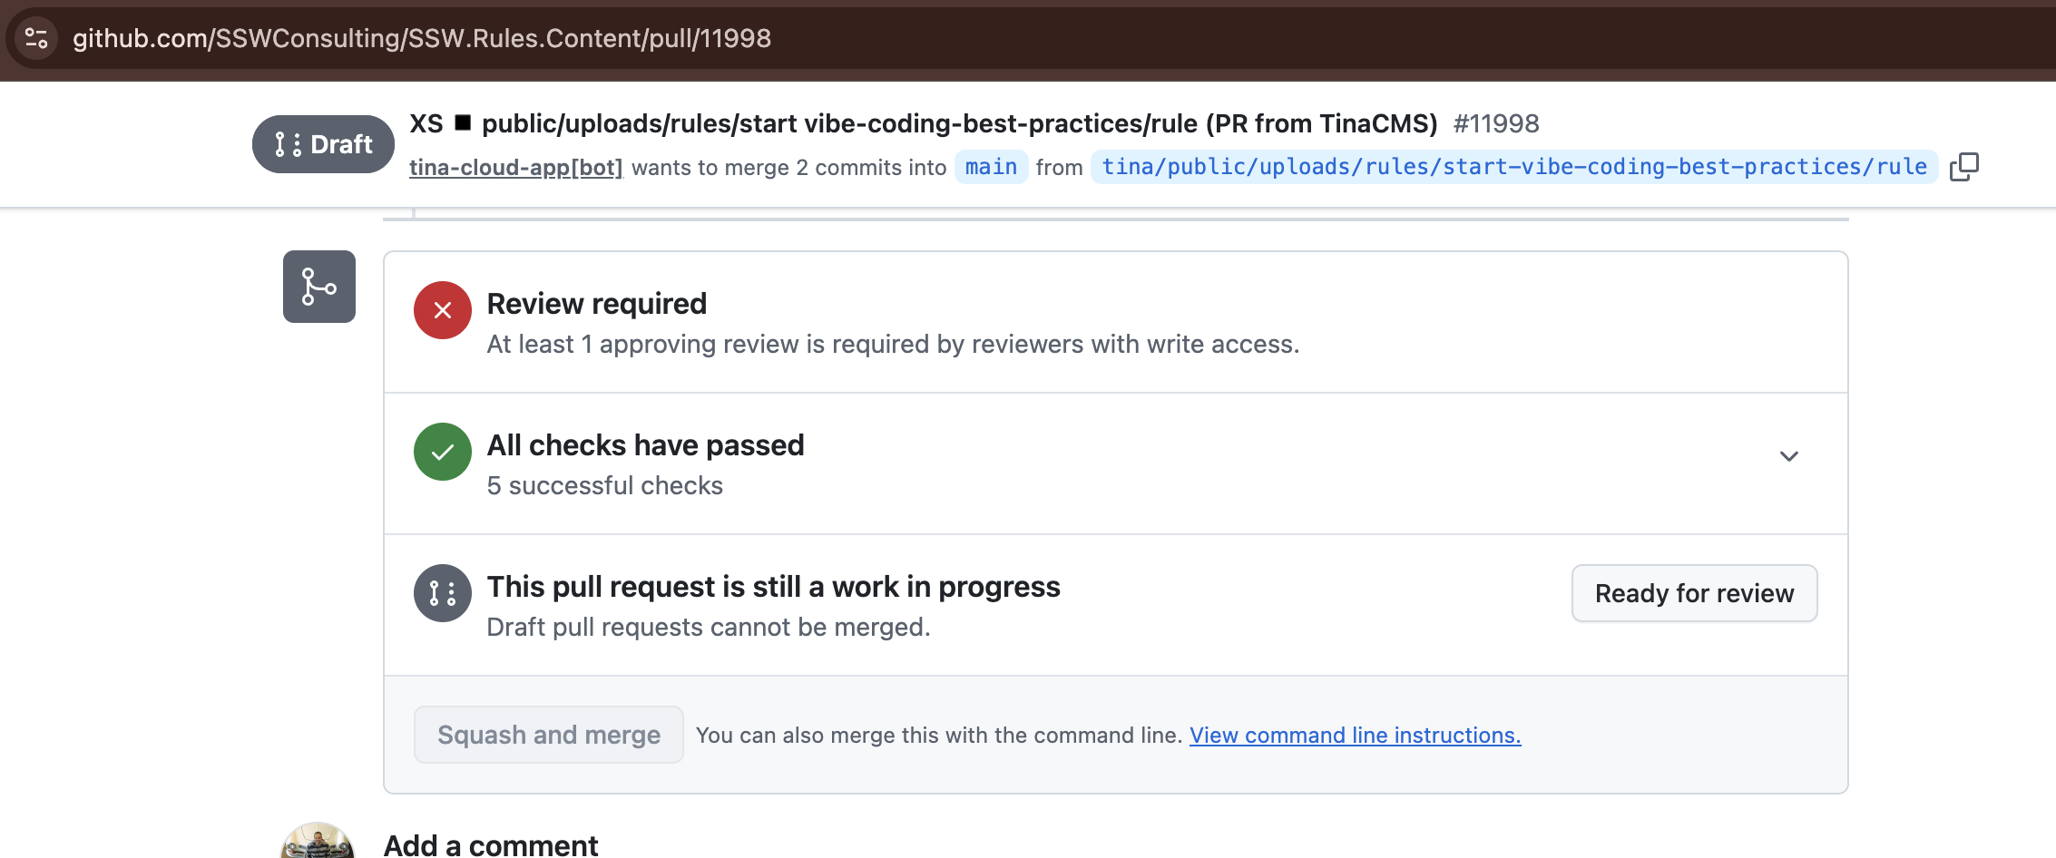Click the pull request title text
The width and height of the screenshot is (2056, 858).
[959, 123]
